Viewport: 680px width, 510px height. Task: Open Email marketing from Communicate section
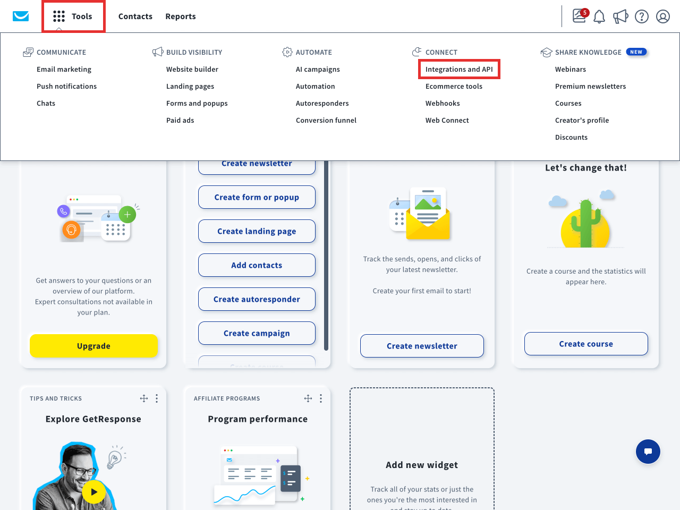[x=64, y=69]
